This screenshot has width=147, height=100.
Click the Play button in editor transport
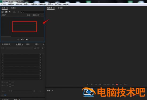(x=92, y=85)
